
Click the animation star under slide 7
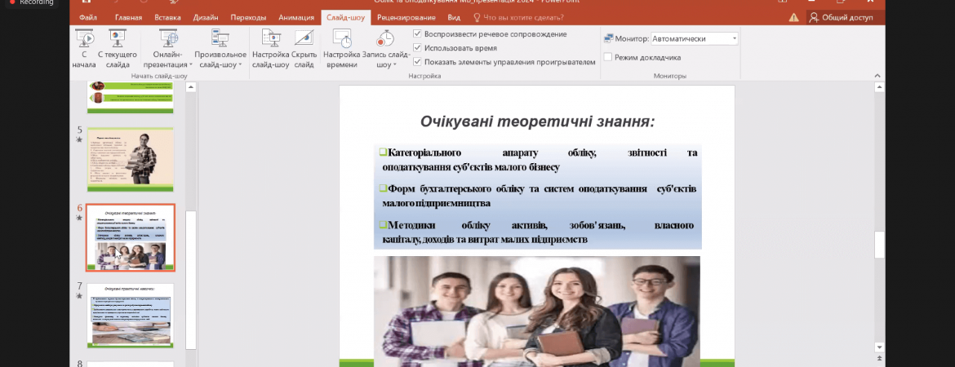click(x=79, y=296)
